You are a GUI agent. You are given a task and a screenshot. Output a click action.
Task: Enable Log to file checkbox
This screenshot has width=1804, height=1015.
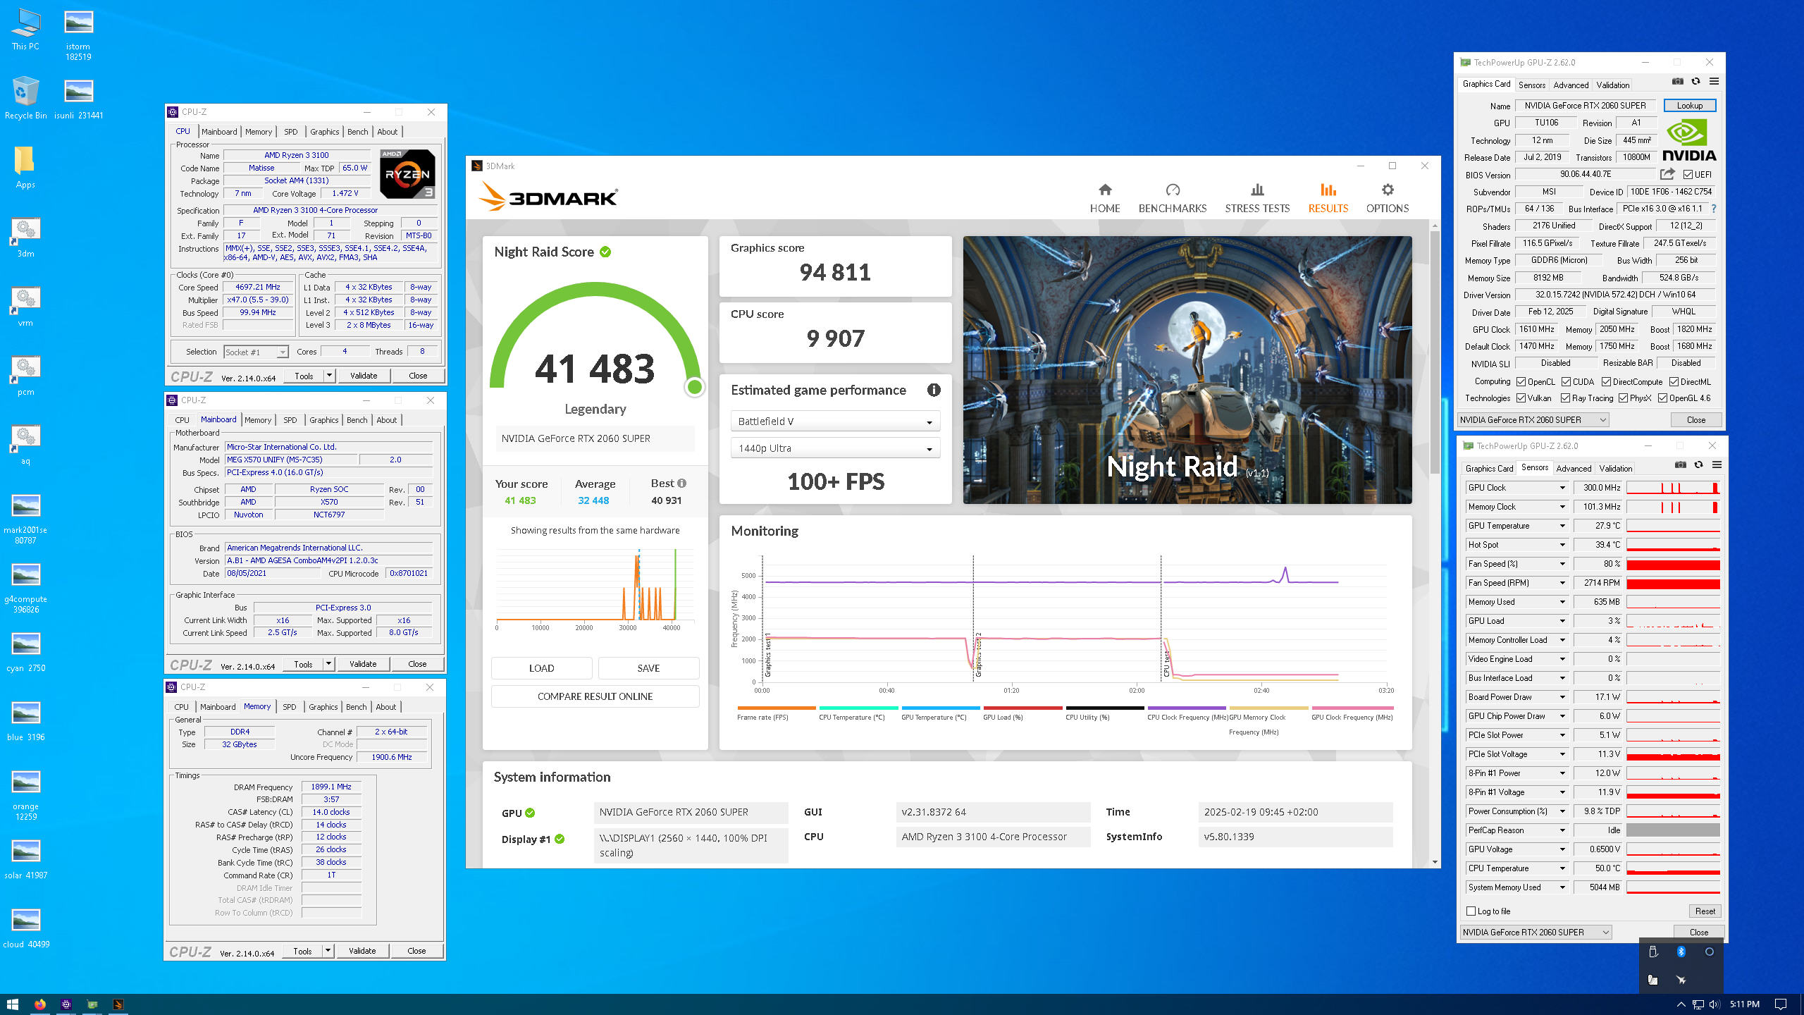1471,911
